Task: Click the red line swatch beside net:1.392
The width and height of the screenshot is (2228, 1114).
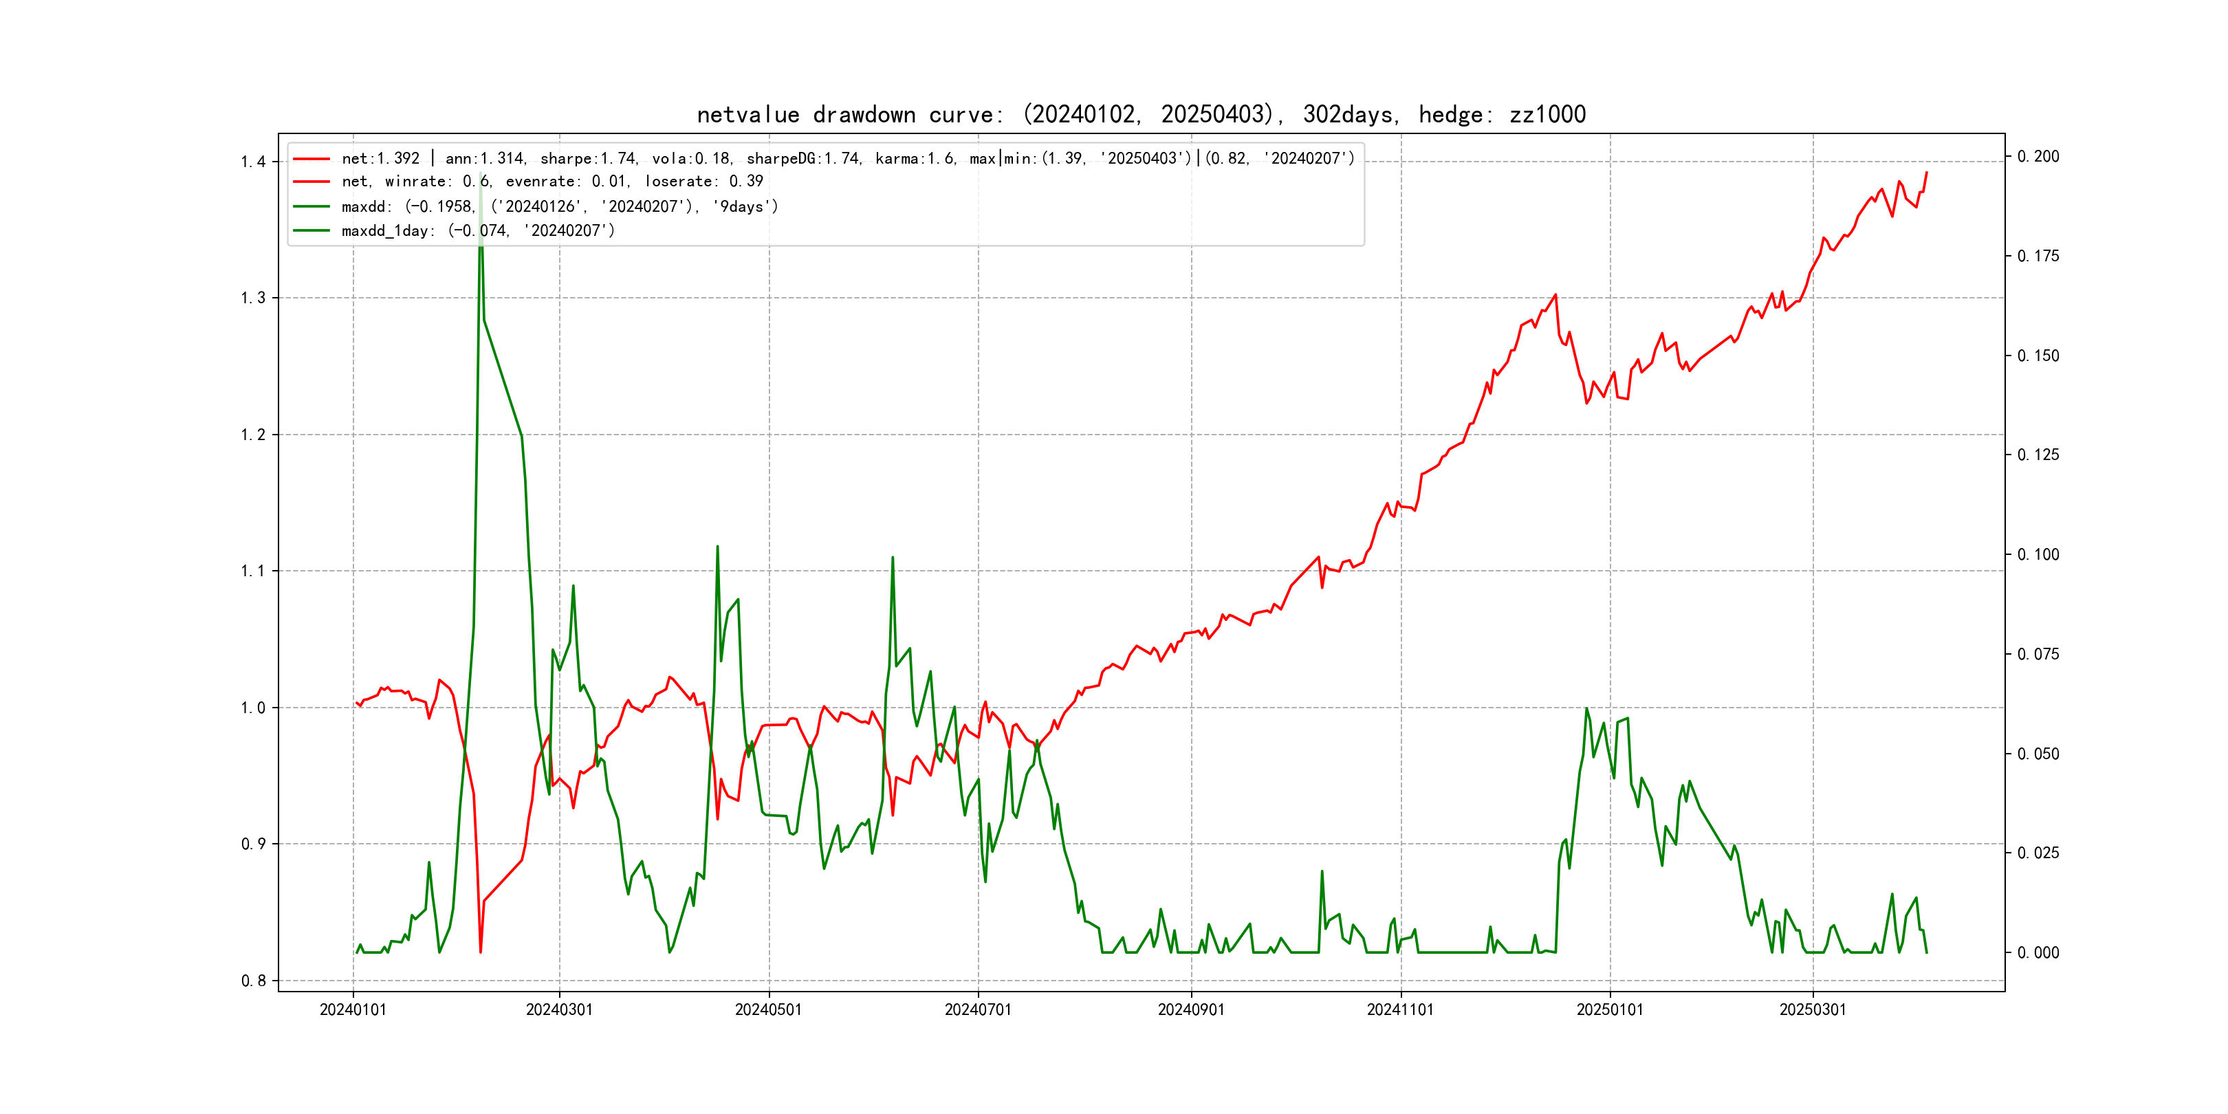Action: pyautogui.click(x=312, y=159)
